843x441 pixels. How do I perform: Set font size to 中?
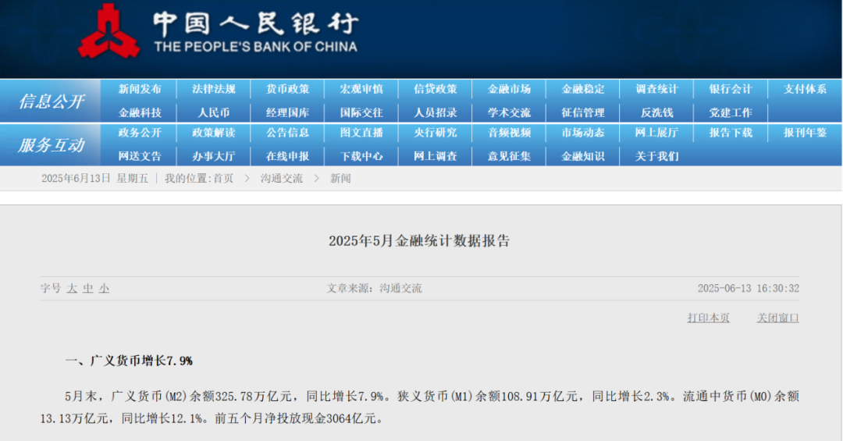click(x=88, y=289)
